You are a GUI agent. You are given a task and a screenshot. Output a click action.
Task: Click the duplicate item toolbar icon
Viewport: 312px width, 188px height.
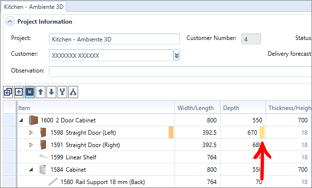(8, 92)
